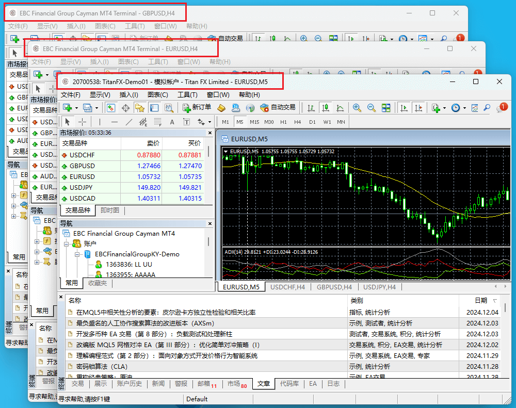516x408 pixels.
Task: Click the 新订单 new order button
Action: (x=197, y=108)
